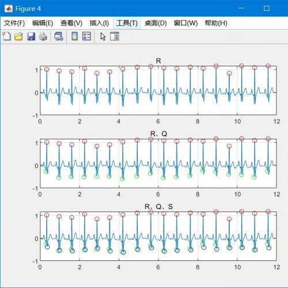Open the Property Inspector toolbar icon
Viewport: 288px width, 288px height.
point(115,36)
